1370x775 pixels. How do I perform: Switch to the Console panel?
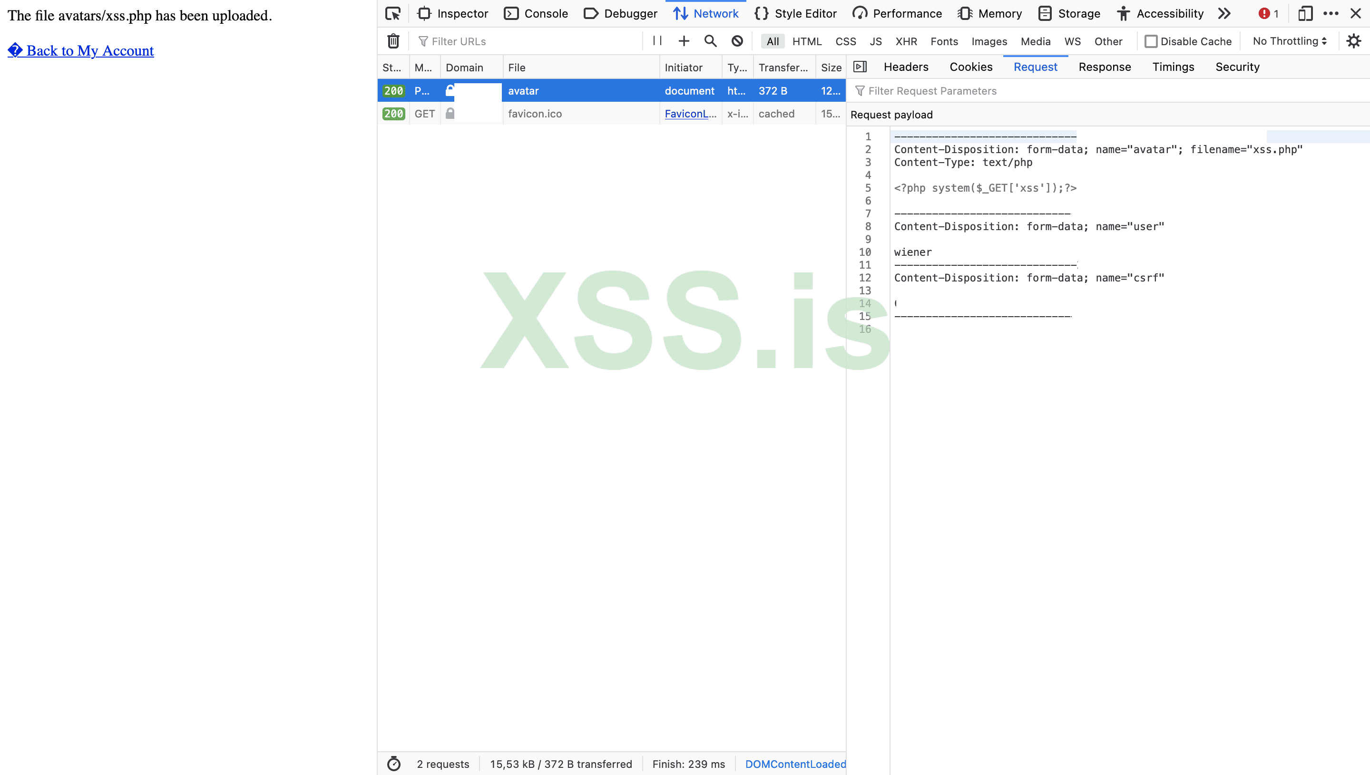point(536,13)
